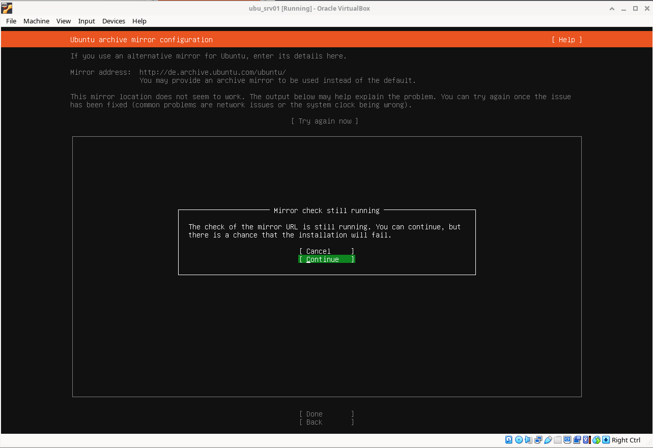The width and height of the screenshot is (653, 448).
Task: Click the network adapter status icon
Action: pyautogui.click(x=538, y=440)
